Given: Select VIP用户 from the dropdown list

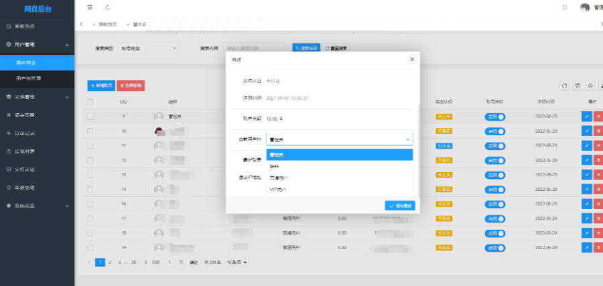Looking at the screenshot, I should pos(277,190).
